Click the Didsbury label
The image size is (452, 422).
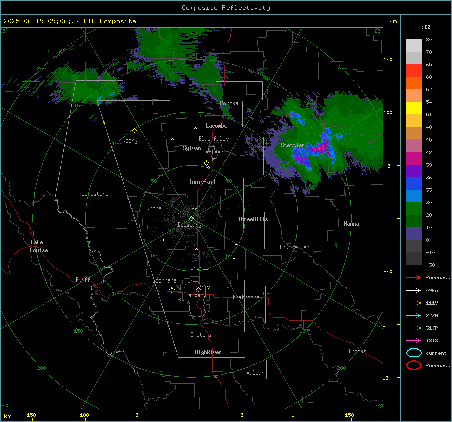(x=189, y=225)
